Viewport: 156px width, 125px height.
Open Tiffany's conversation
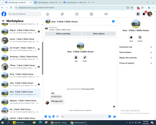21,67
